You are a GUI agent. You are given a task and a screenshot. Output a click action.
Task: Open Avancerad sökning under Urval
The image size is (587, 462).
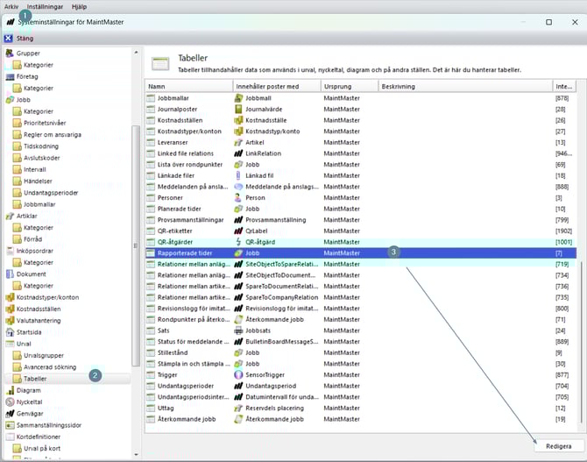[x=49, y=367]
